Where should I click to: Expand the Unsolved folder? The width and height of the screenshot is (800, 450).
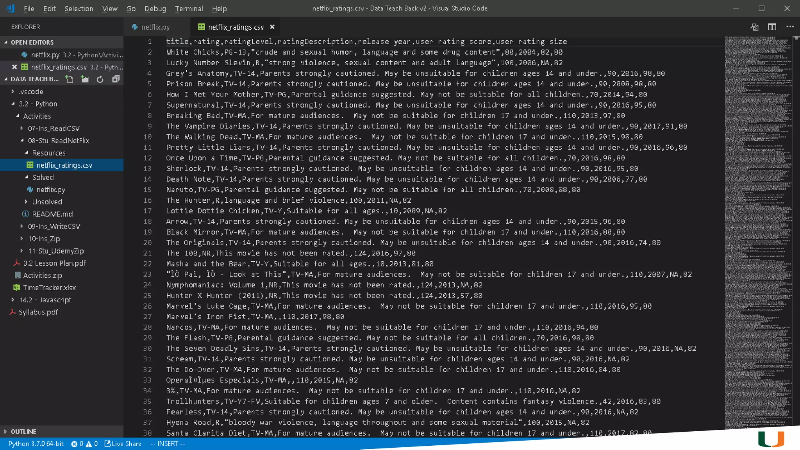pos(47,202)
